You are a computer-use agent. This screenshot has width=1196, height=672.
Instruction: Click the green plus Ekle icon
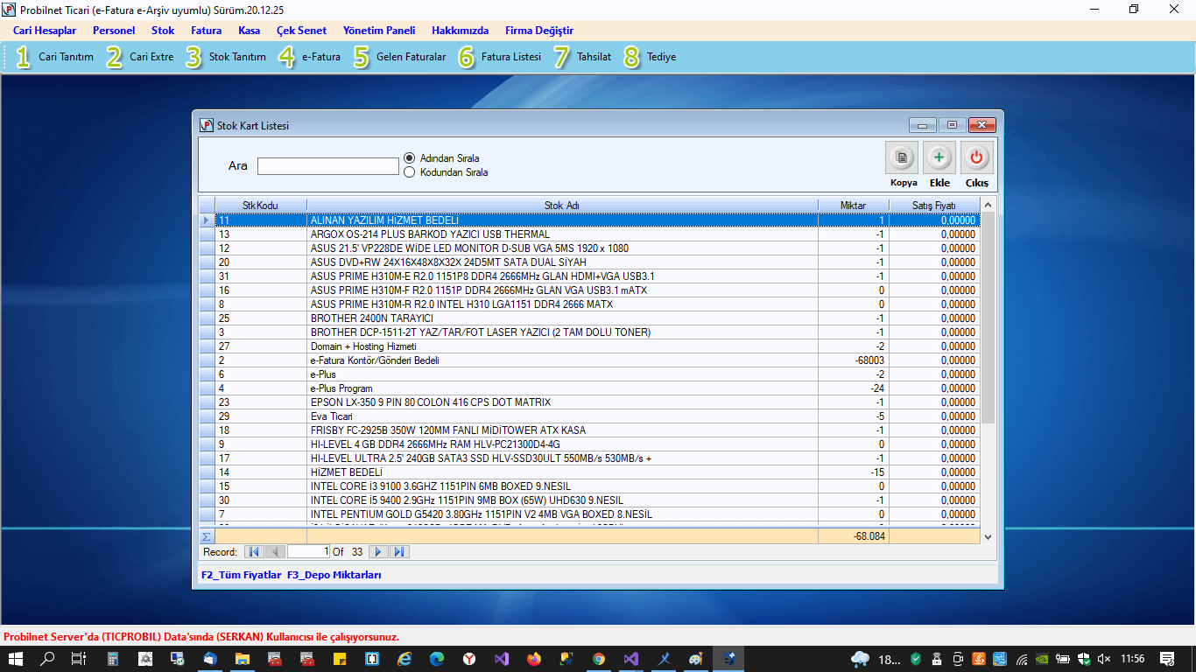coord(939,158)
